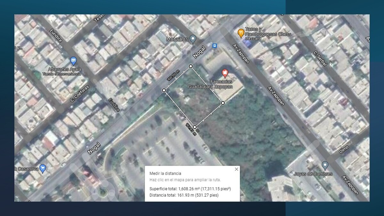Select the gray MONEDAS location pin
Viewport: 384px width, 216px height.
[193, 39]
